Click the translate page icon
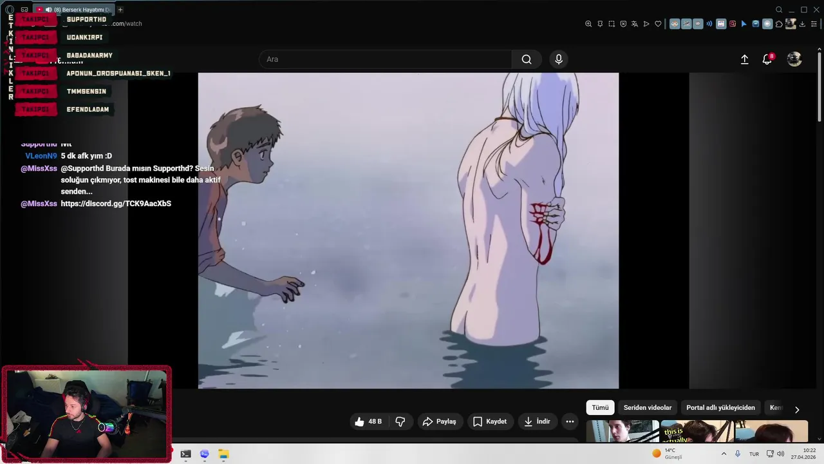The height and width of the screenshot is (464, 824). [635, 24]
